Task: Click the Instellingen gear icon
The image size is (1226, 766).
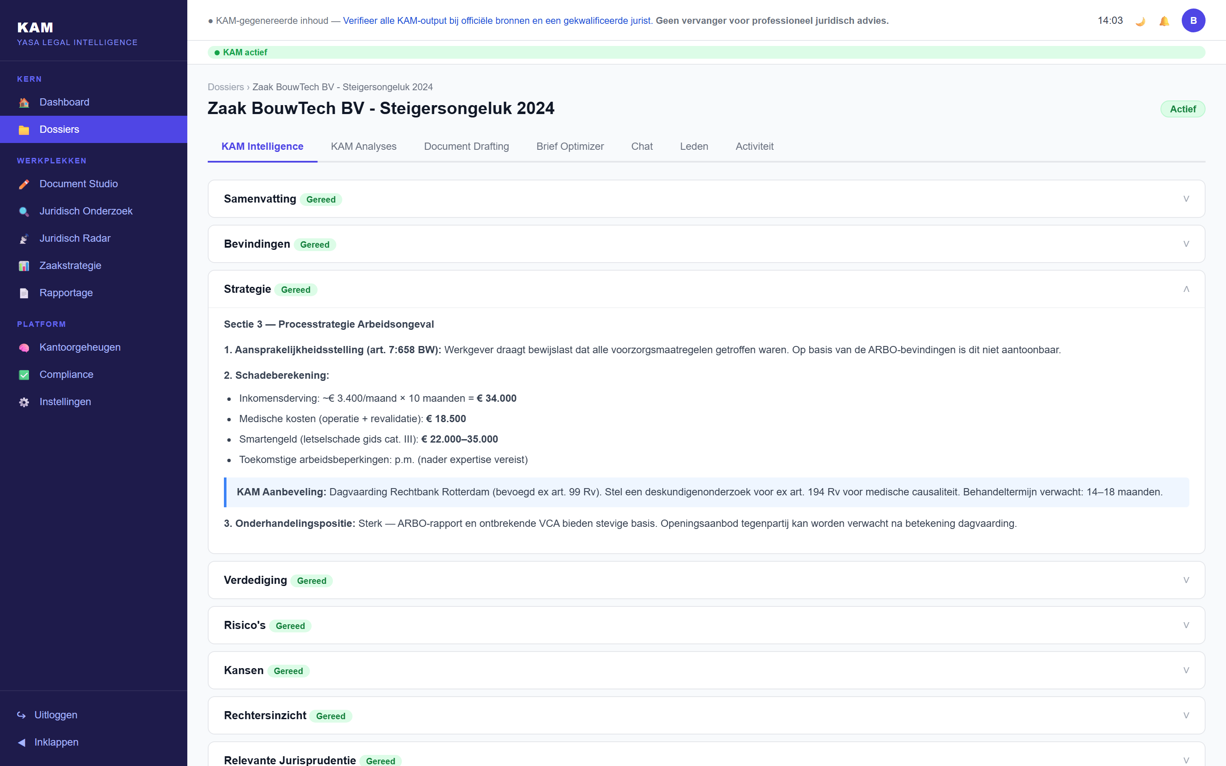Action: click(24, 402)
